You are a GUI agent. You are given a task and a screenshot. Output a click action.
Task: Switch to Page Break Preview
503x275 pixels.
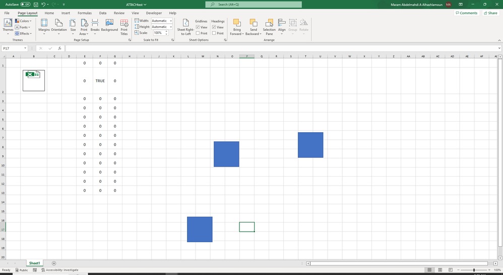tap(451, 270)
